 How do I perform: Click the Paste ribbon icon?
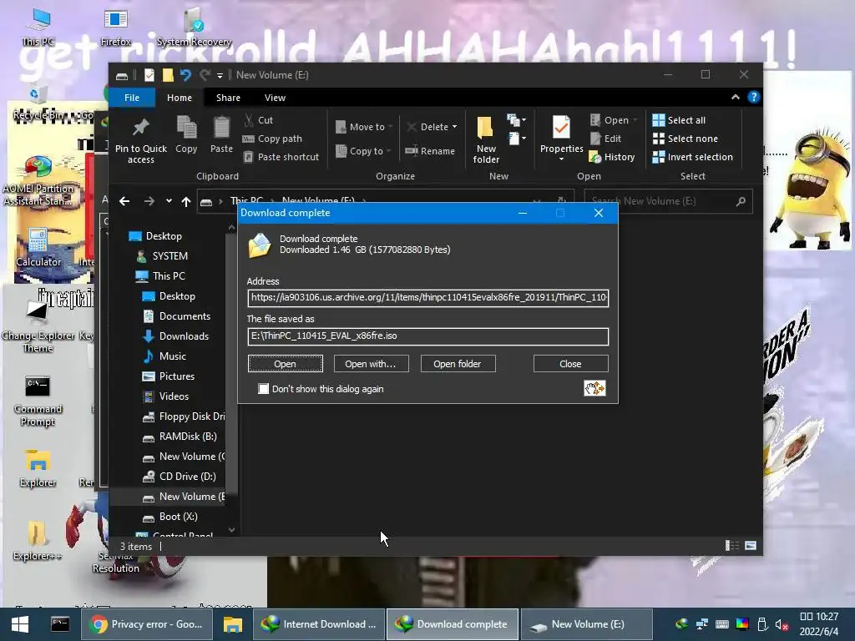coord(221,134)
